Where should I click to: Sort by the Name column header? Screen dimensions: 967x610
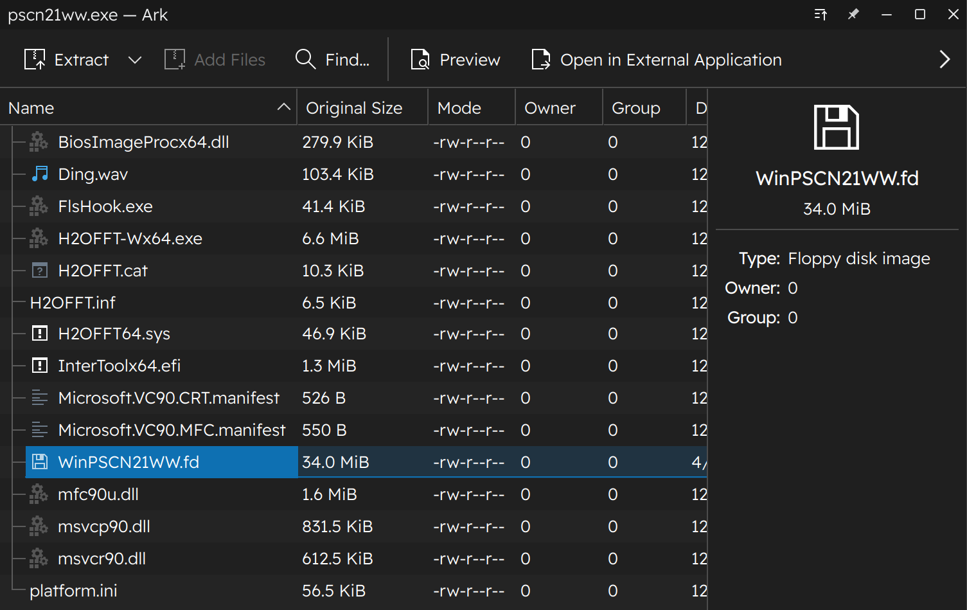[x=148, y=108]
